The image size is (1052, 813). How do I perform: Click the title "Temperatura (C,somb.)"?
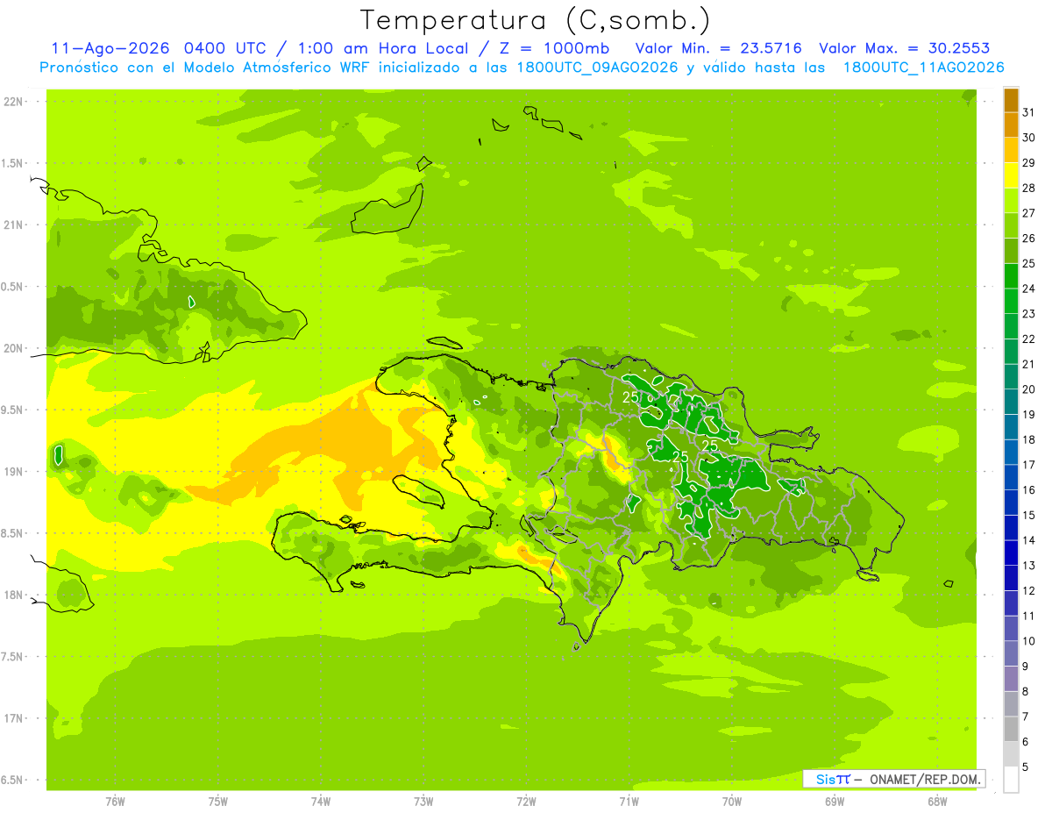click(x=536, y=21)
